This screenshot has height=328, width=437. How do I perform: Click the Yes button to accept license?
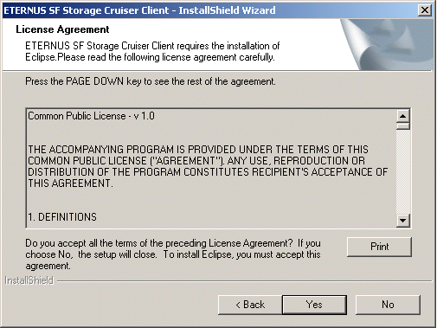[x=314, y=305]
